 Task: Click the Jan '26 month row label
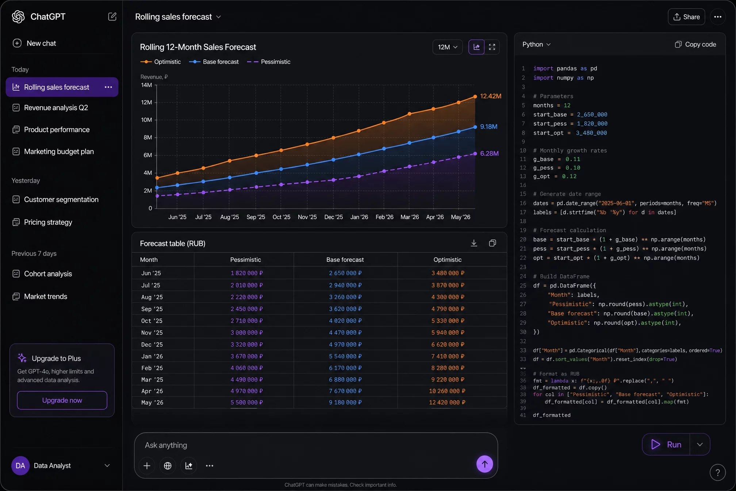click(x=152, y=356)
